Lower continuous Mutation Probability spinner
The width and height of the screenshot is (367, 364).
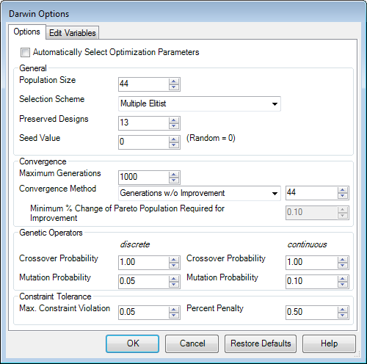pos(343,285)
